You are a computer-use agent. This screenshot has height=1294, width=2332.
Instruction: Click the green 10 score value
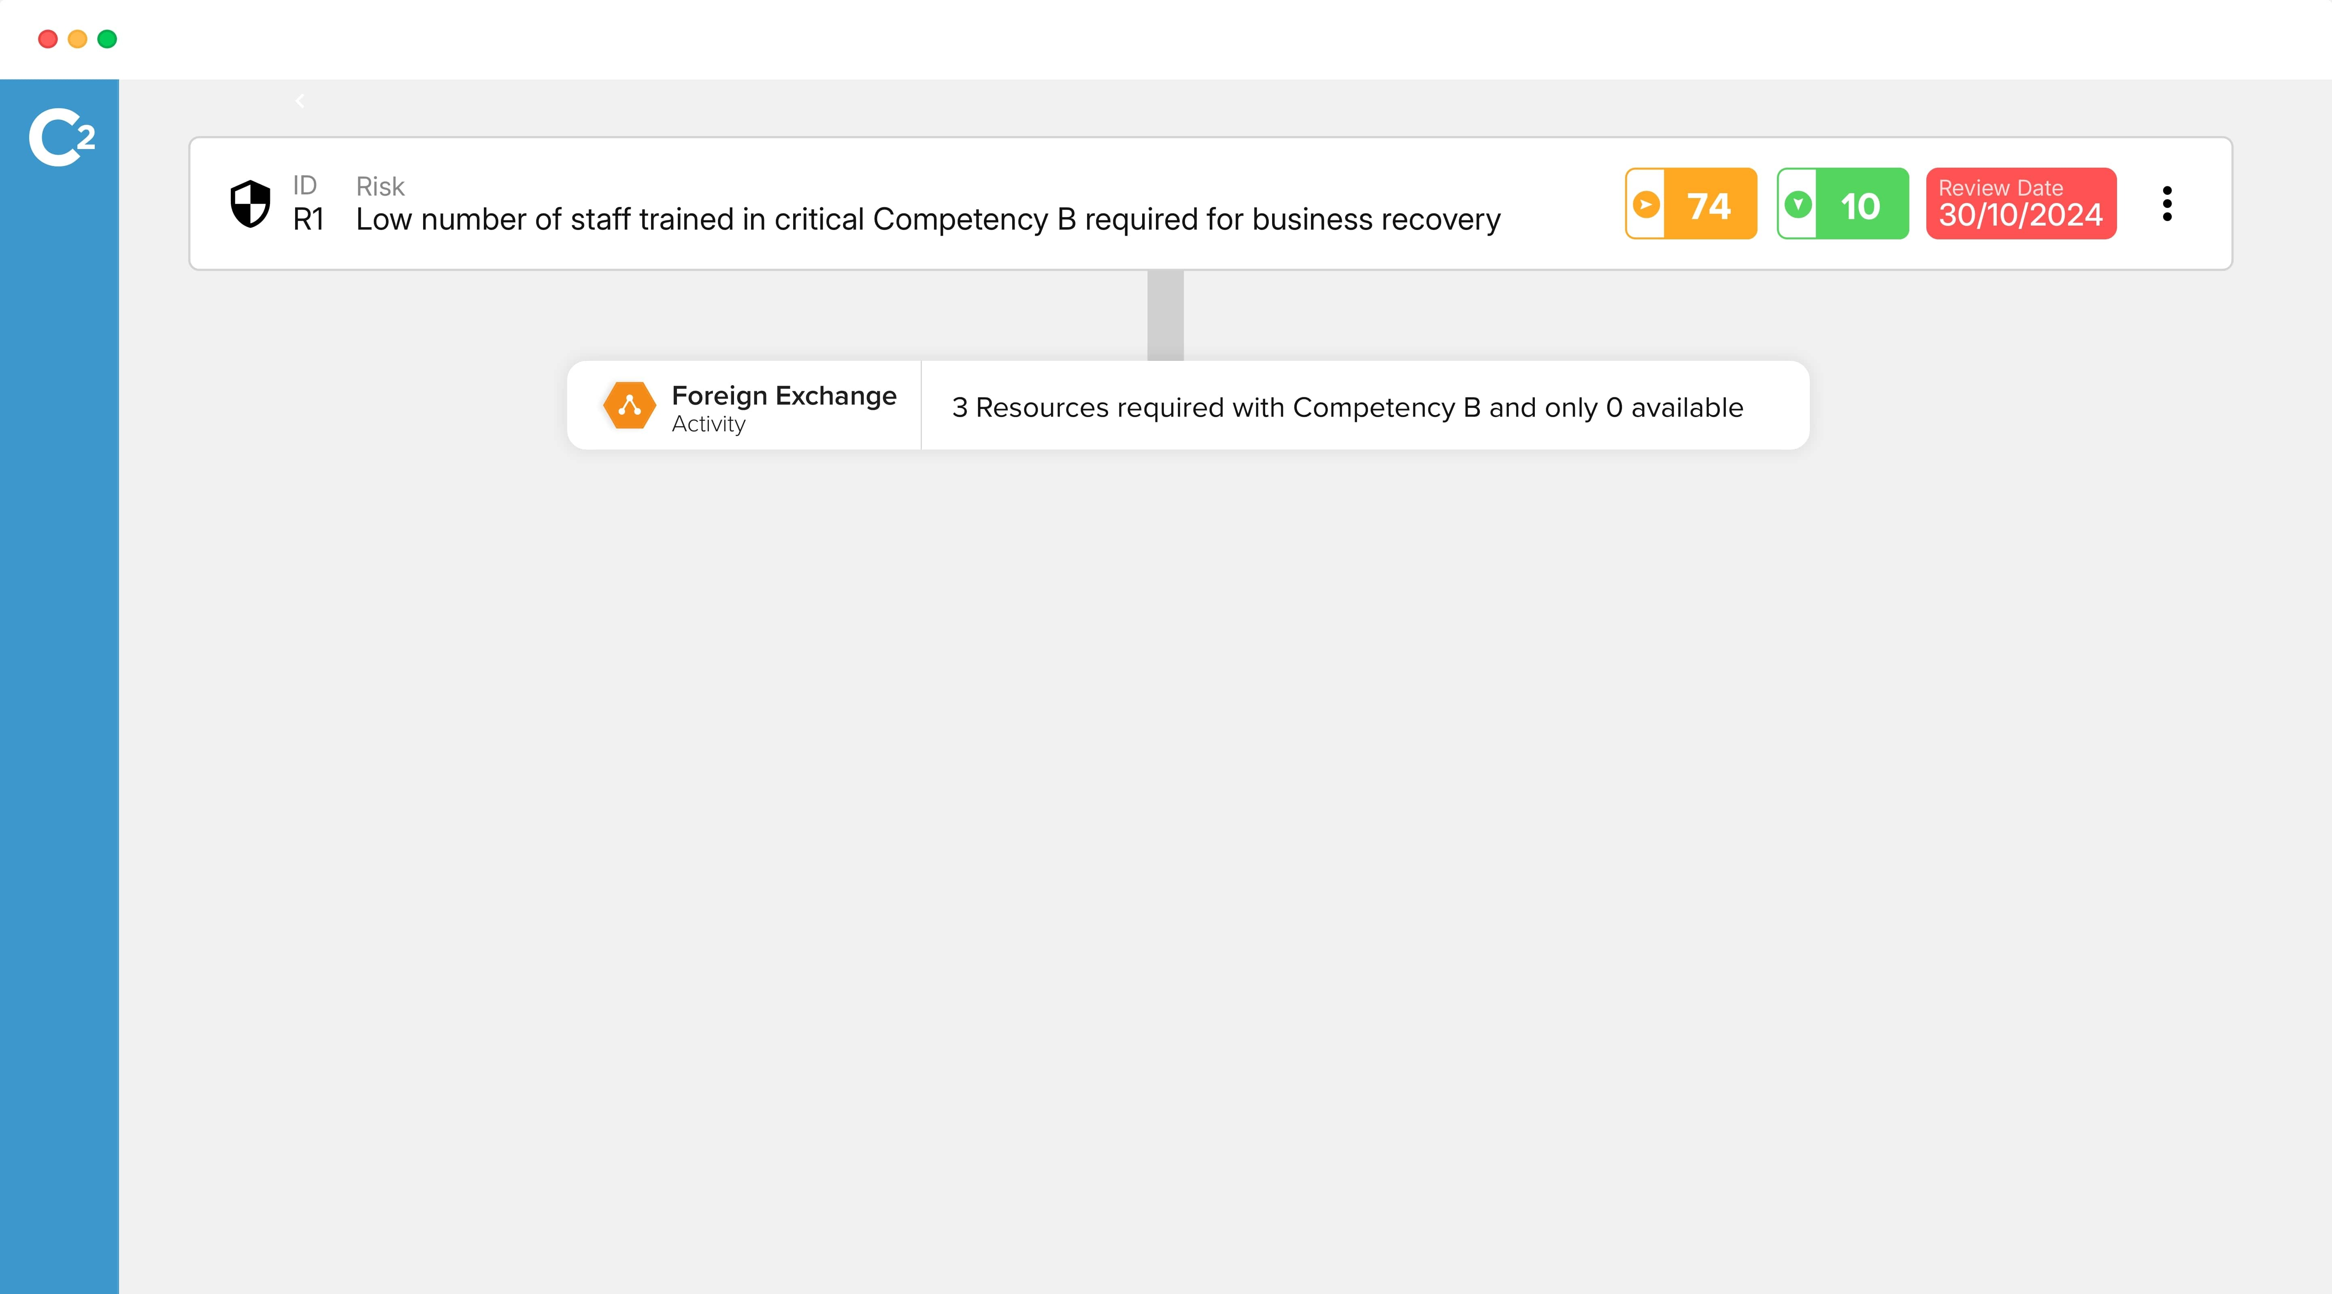[1860, 206]
